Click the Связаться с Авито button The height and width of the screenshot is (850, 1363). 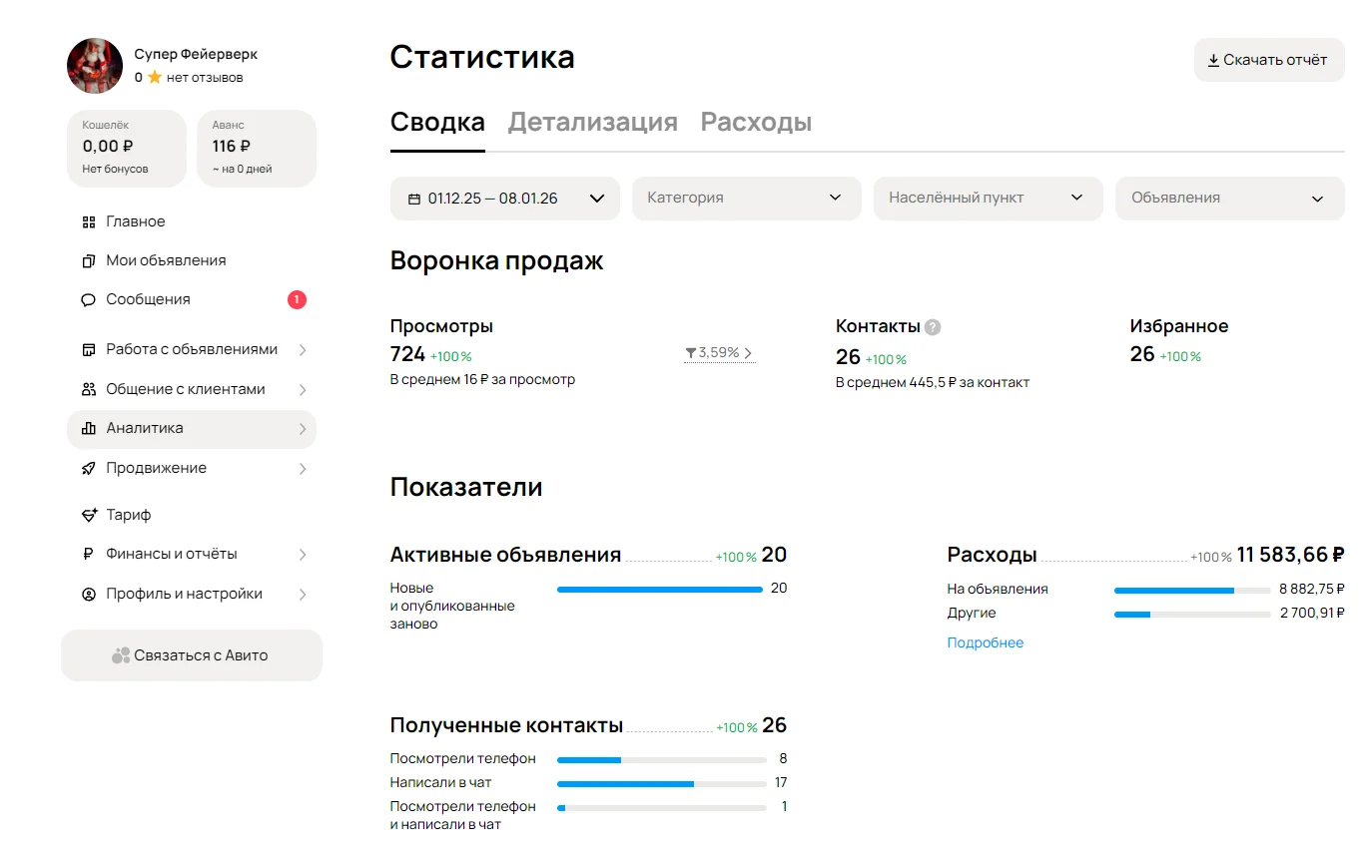(x=192, y=655)
